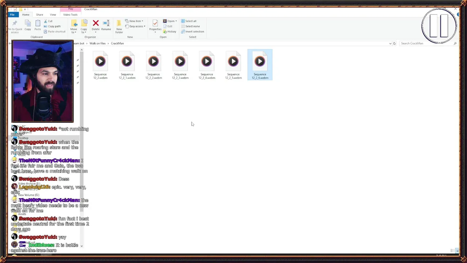Screen dimensions: 467x263
Task: Click the Copy icon in Clipboard group
Action: (x=28, y=23)
